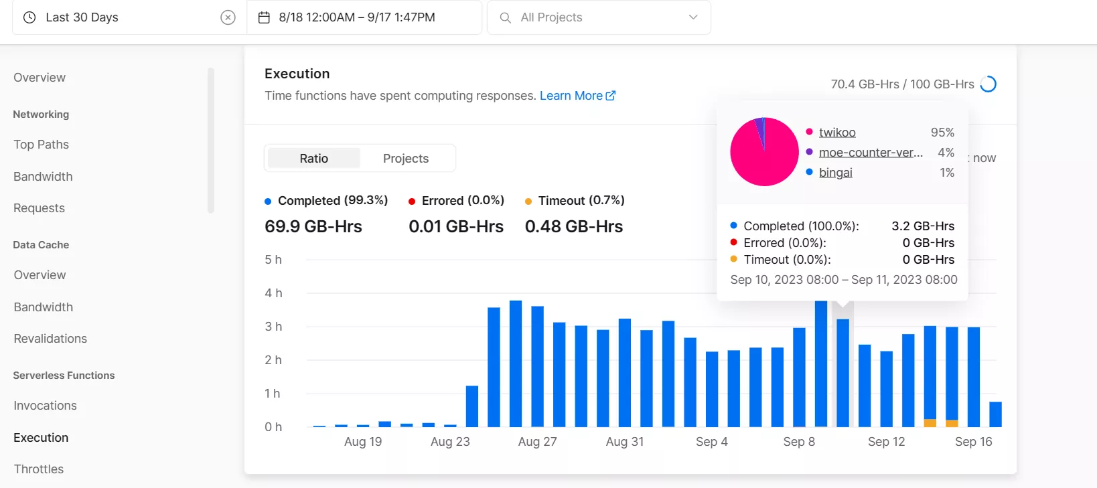This screenshot has width=1097, height=488.
Task: Click the blue Completed legend dot
Action: point(268,201)
